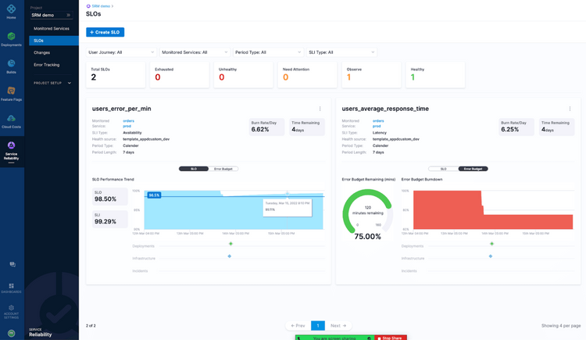The image size is (586, 340).
Task: Click the Next pagination button
Action: click(x=338, y=326)
